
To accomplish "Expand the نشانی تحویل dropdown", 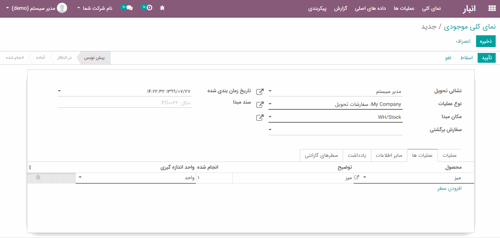I will (270, 91).
